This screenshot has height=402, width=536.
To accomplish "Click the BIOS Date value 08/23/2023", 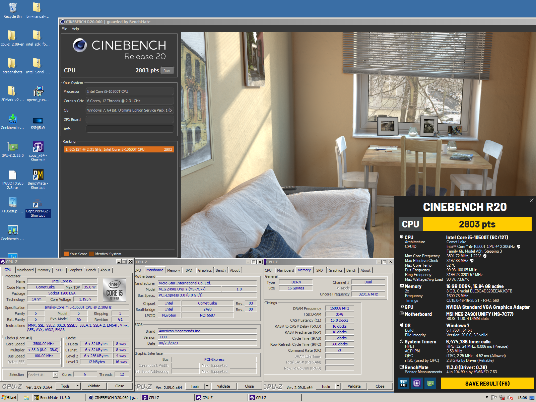I will (x=207, y=343).
